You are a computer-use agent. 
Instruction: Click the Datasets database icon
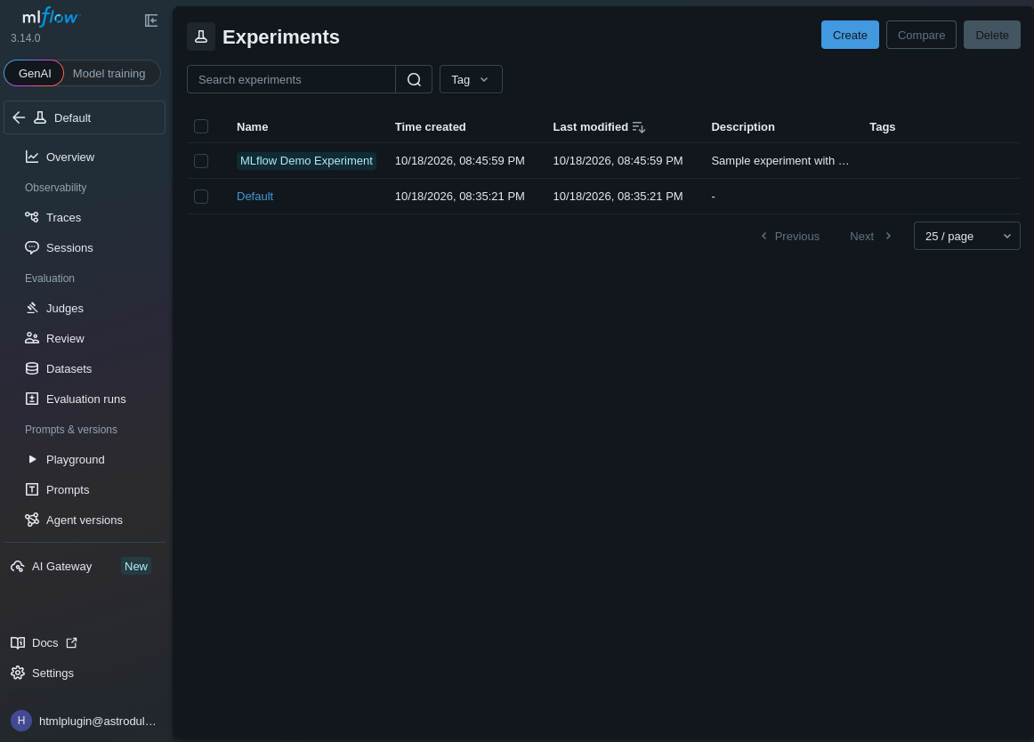32,368
